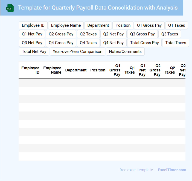Select the Total Net Pay tag

point(34,52)
